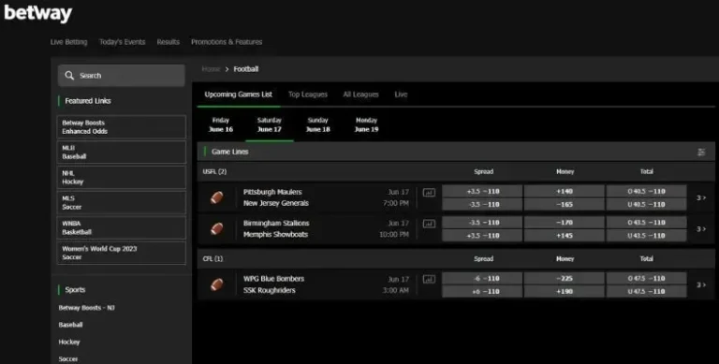Bet under 43.5 -110 total
719x364 pixels.
click(x=647, y=236)
